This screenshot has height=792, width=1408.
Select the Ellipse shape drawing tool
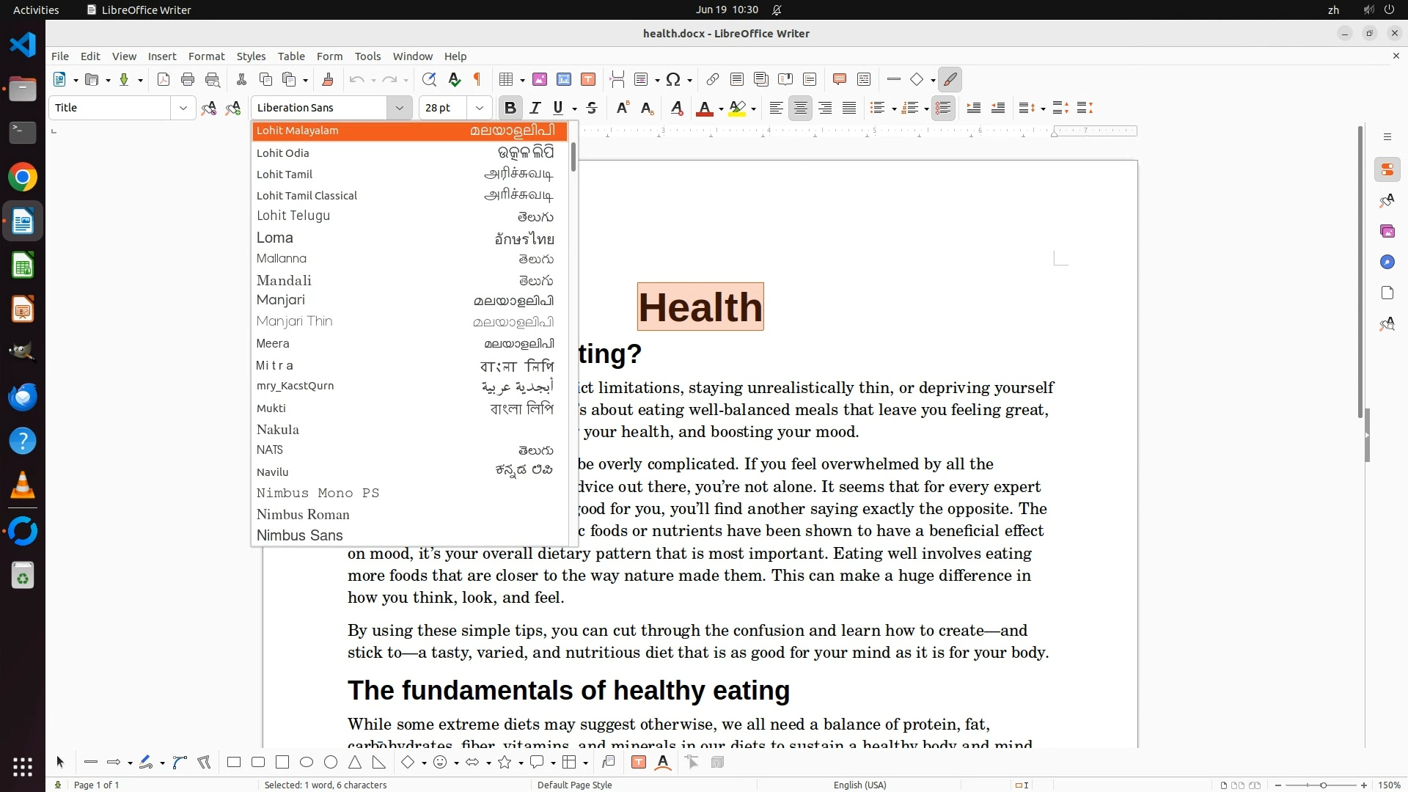point(307,763)
